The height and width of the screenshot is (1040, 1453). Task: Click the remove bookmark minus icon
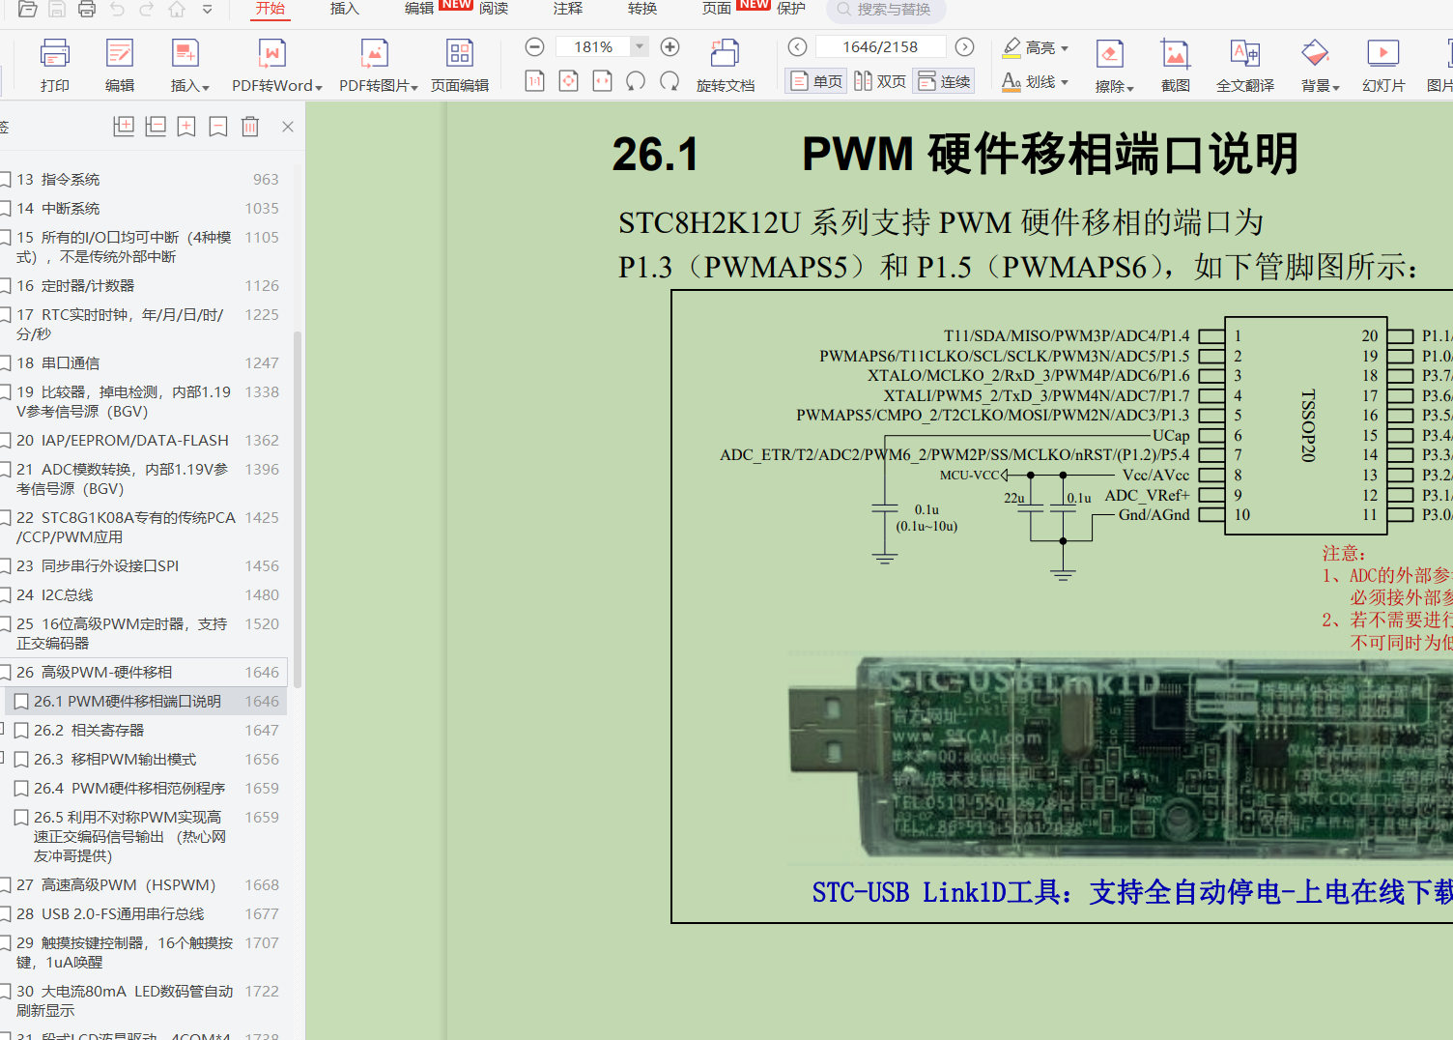coord(218,126)
